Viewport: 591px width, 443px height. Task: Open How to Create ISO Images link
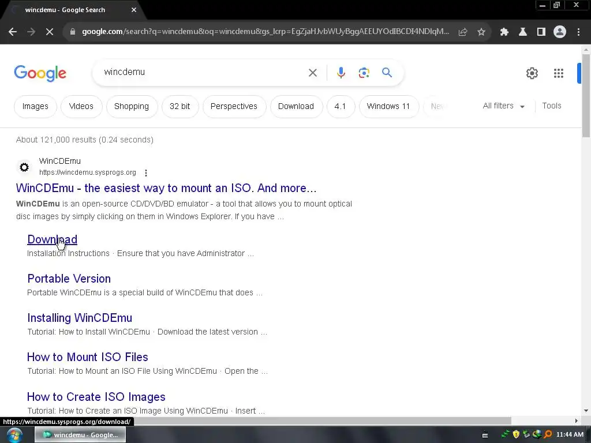tap(96, 397)
